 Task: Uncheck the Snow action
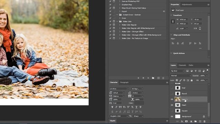click(110, 18)
